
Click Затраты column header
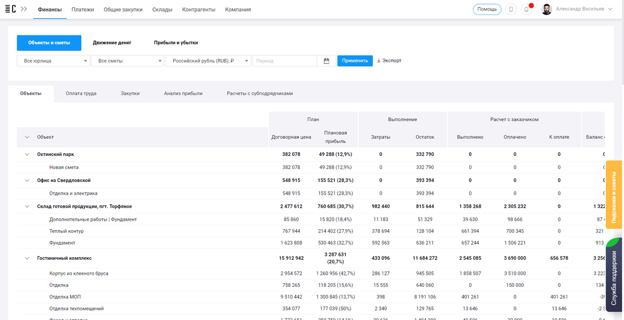[381, 137]
